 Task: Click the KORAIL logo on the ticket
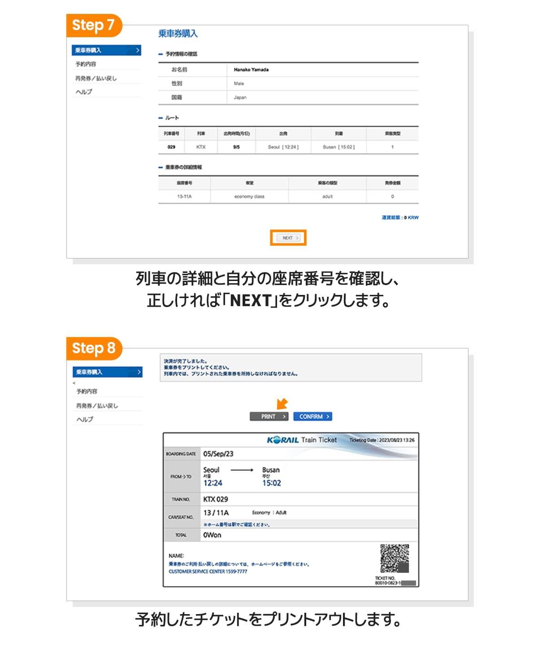(x=282, y=440)
